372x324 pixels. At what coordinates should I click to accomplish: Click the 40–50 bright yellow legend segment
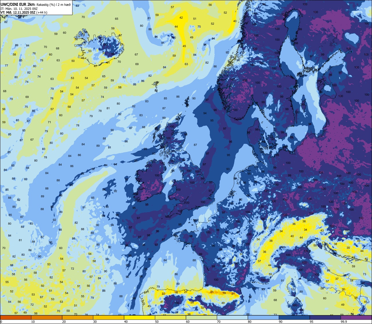pyautogui.click(x=139, y=317)
